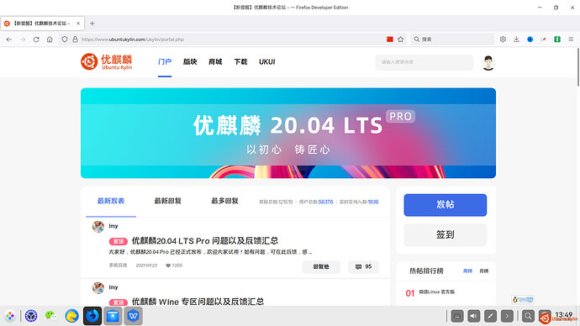Switch to Firefox Developer Edition in taskbar

click(x=92, y=316)
